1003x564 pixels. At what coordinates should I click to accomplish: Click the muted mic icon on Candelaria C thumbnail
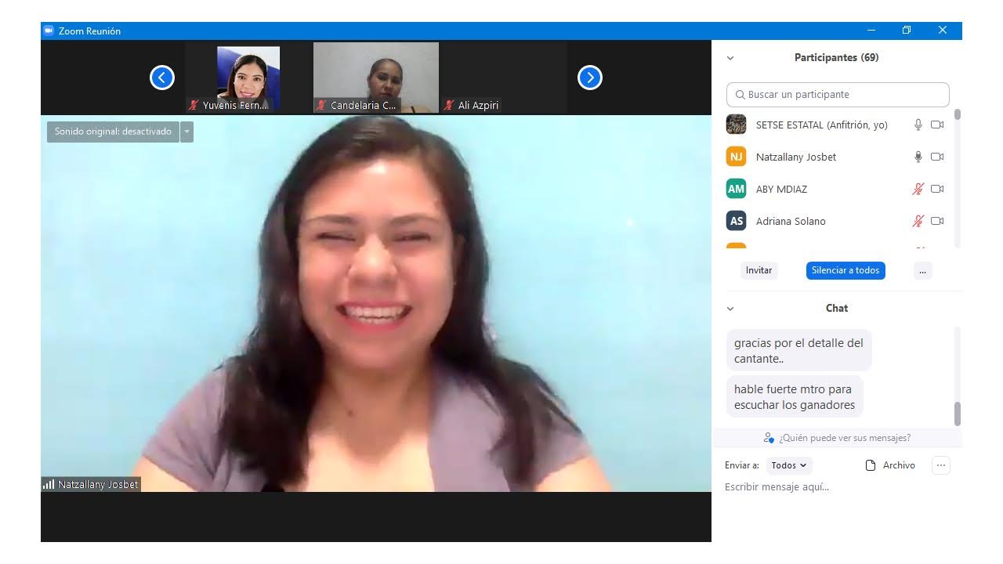321,105
